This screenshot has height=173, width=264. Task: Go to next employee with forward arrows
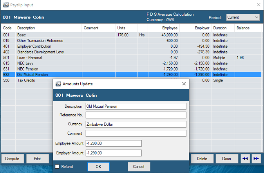pos(256,159)
